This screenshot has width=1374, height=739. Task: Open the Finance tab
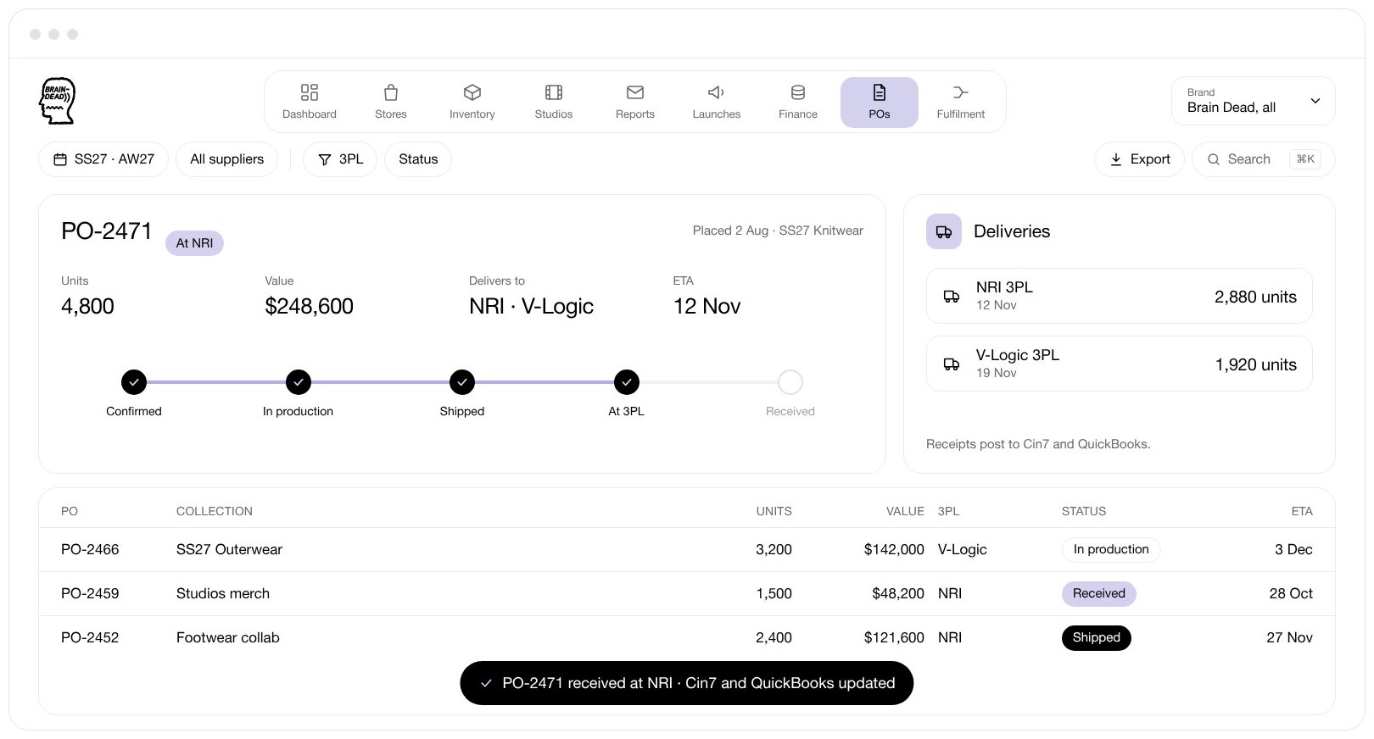pos(798,102)
